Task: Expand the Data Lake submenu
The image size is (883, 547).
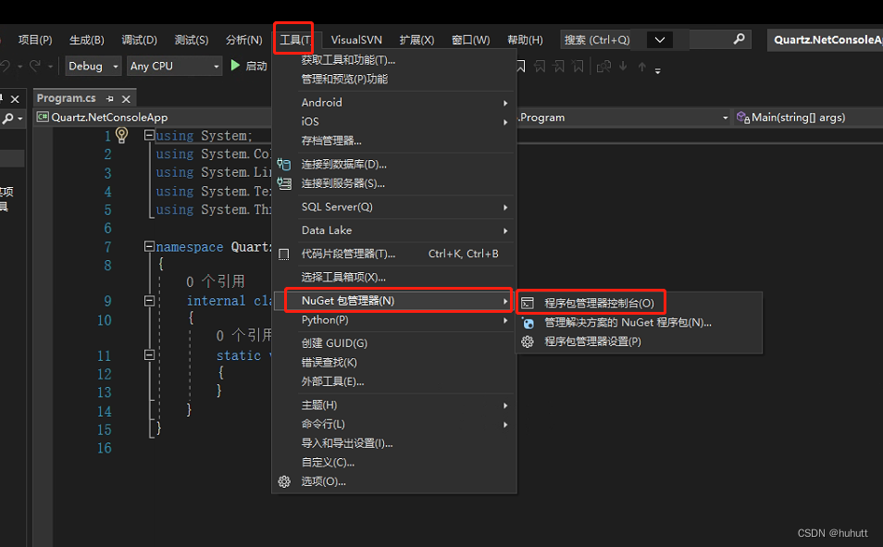Action: tap(505, 231)
